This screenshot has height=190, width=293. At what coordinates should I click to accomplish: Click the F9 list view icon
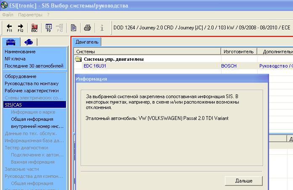pyautogui.click(x=49, y=28)
